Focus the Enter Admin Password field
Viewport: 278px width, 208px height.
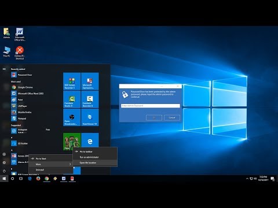click(151, 106)
